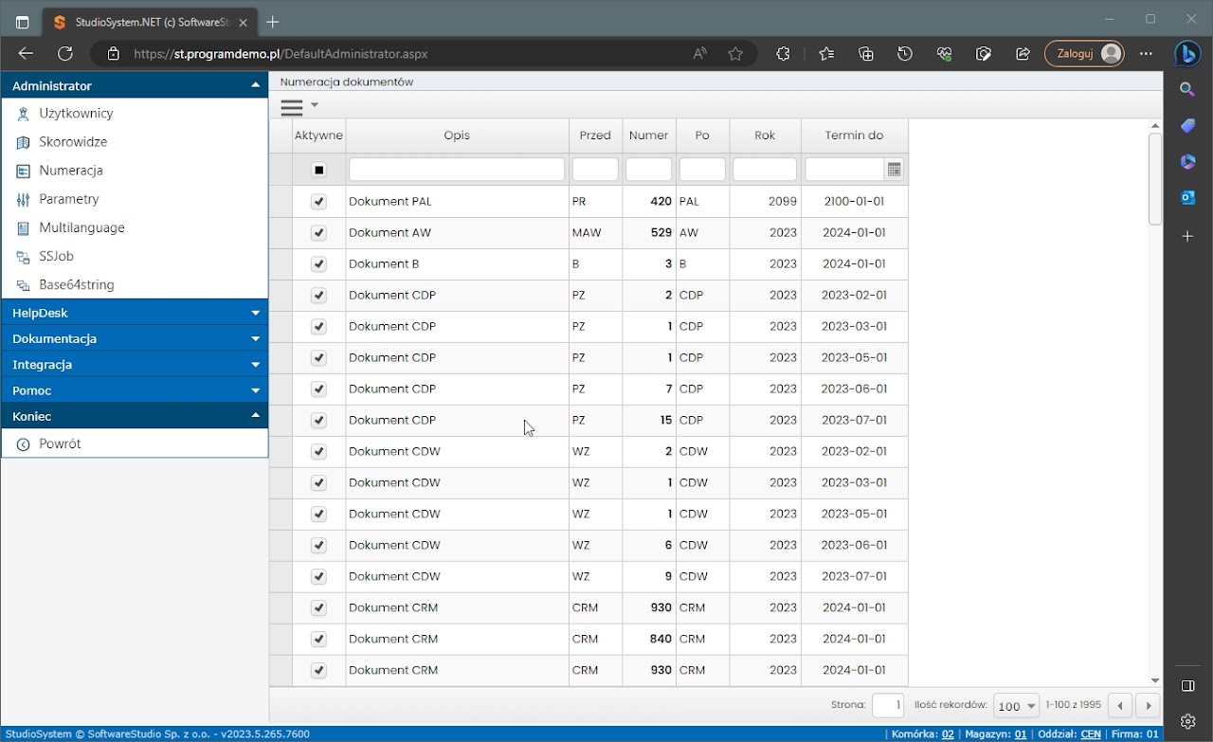Click the SSJob icon in sidebar
The height and width of the screenshot is (742, 1213).
point(24,257)
